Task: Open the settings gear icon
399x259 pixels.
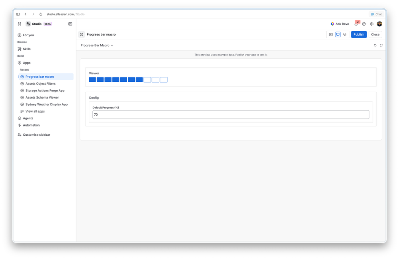Action: point(371,24)
